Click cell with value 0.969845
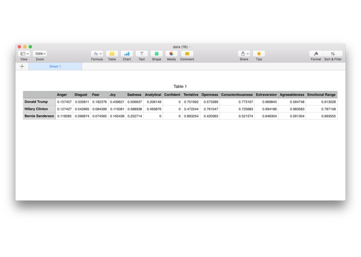This screenshot has width=361, height=257. coord(266,102)
